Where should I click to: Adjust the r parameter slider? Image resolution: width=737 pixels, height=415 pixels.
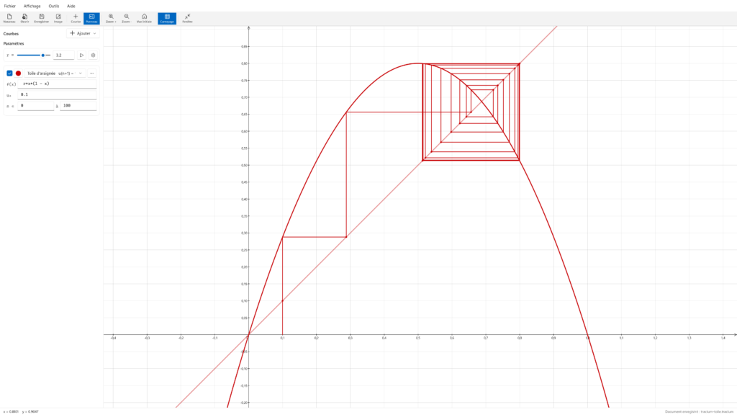click(x=33, y=55)
